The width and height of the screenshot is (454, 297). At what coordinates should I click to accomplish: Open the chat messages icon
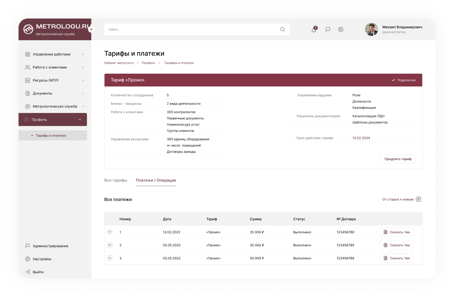coord(328,30)
